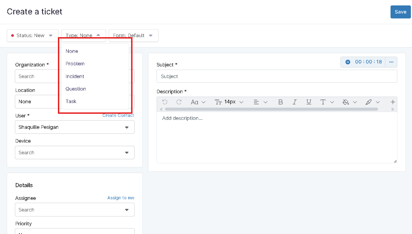Click the Assign to me link
Image resolution: width=412 pixels, height=234 pixels.
click(121, 198)
